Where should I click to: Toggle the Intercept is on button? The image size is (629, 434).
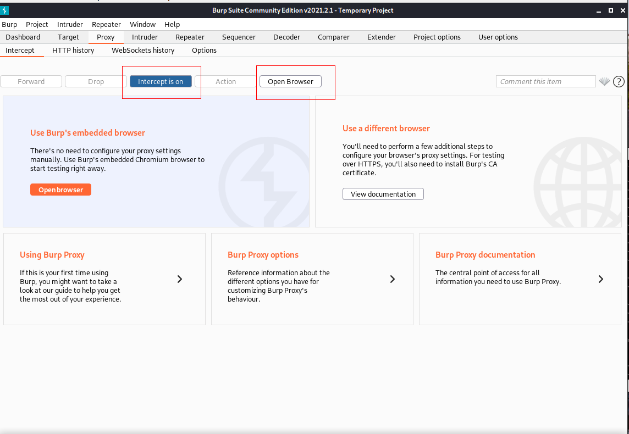(161, 81)
